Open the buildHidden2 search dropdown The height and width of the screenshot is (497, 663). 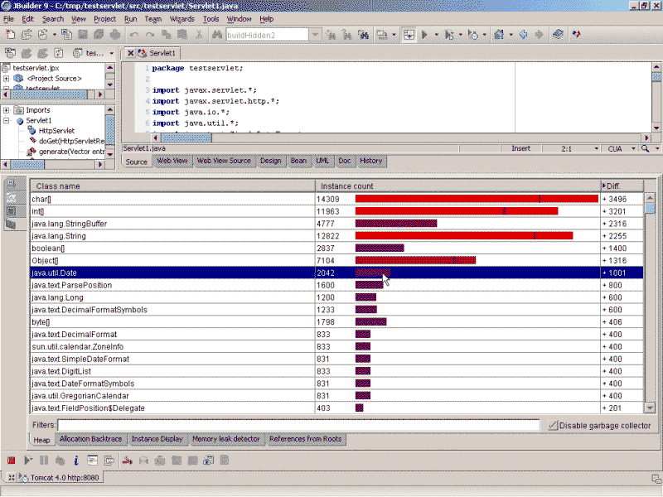click(x=315, y=35)
